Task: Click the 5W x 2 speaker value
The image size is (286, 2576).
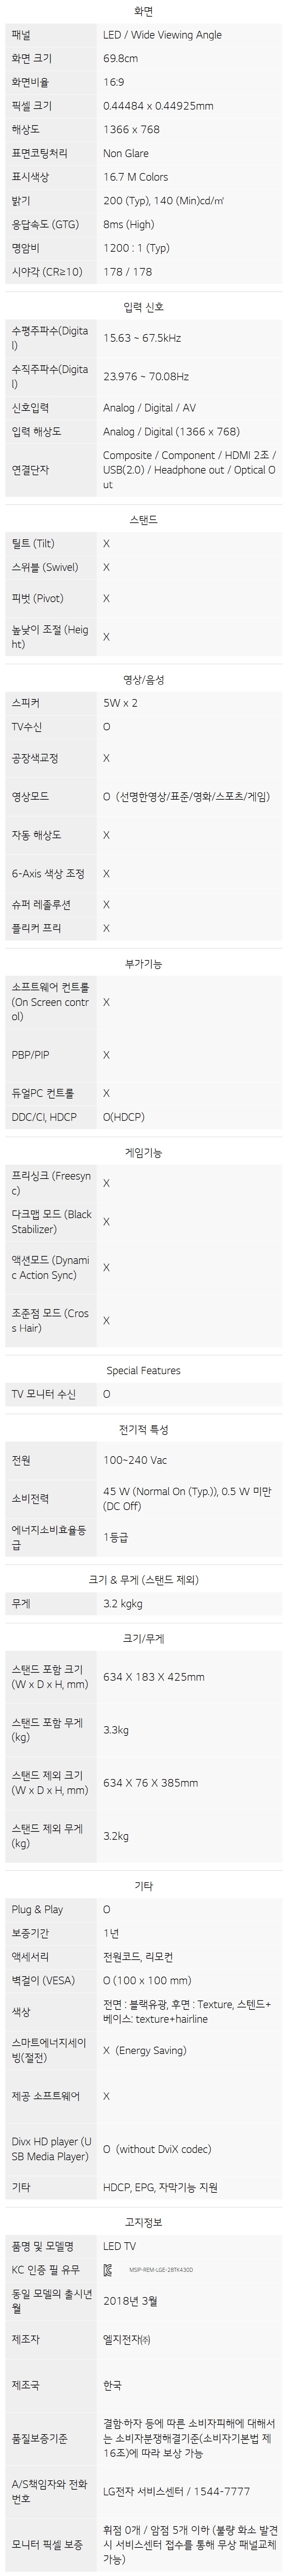Action: point(120,703)
